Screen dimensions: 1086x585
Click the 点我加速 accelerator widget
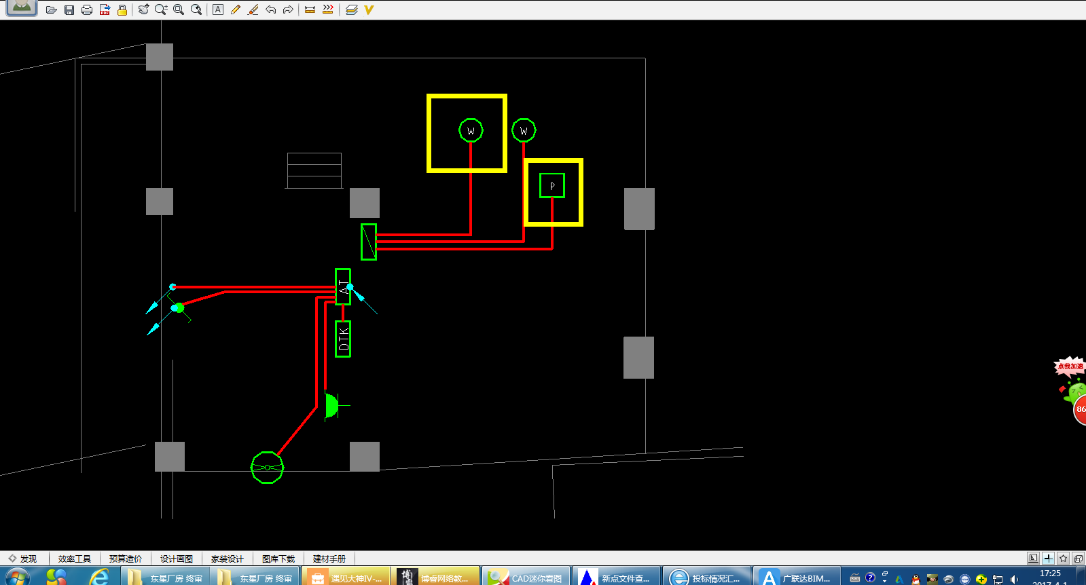(1070, 366)
